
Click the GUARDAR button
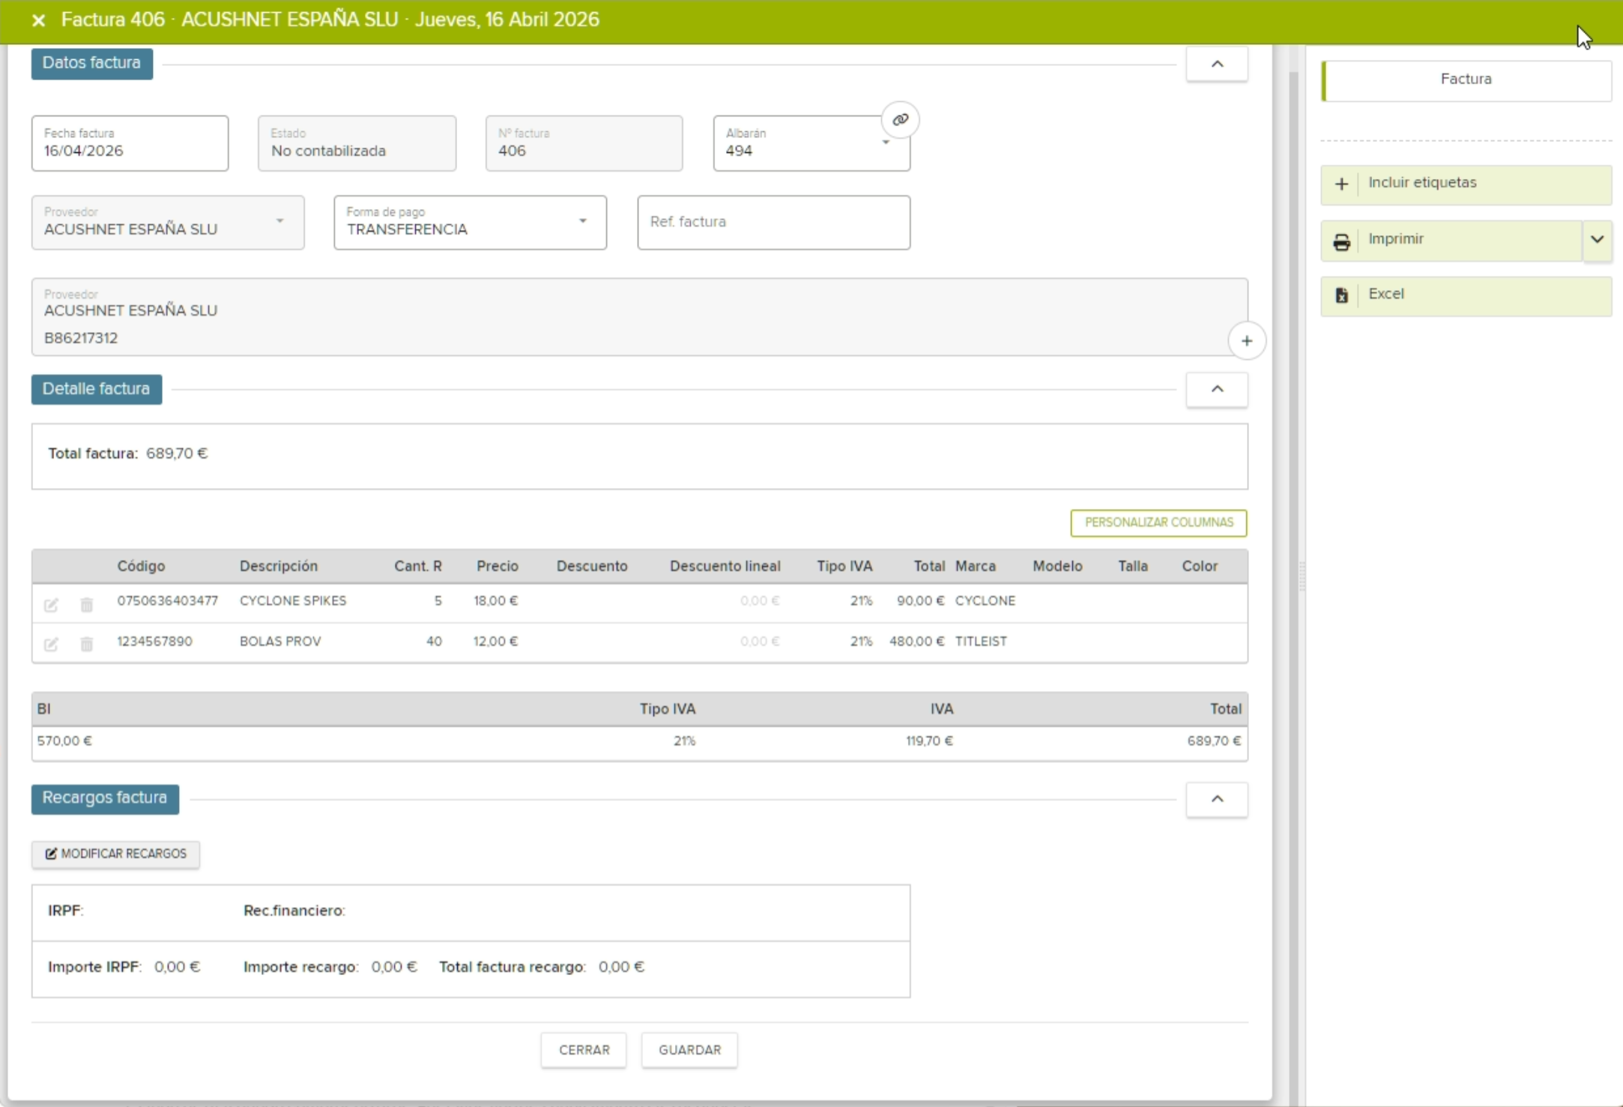(689, 1050)
